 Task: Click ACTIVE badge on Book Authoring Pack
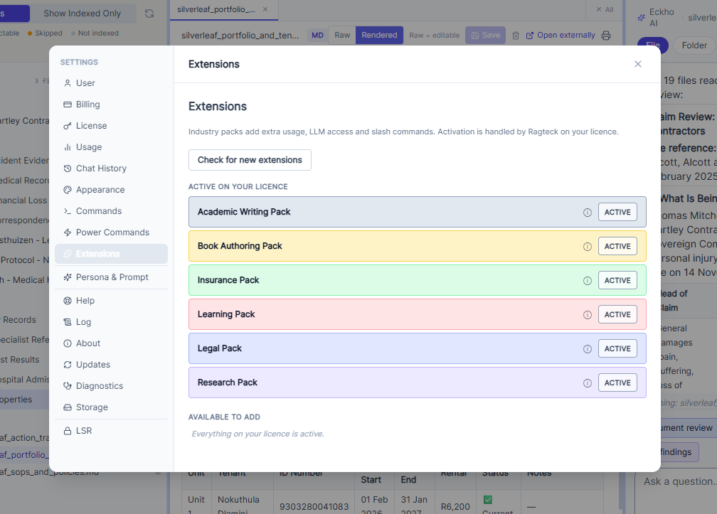coord(617,246)
